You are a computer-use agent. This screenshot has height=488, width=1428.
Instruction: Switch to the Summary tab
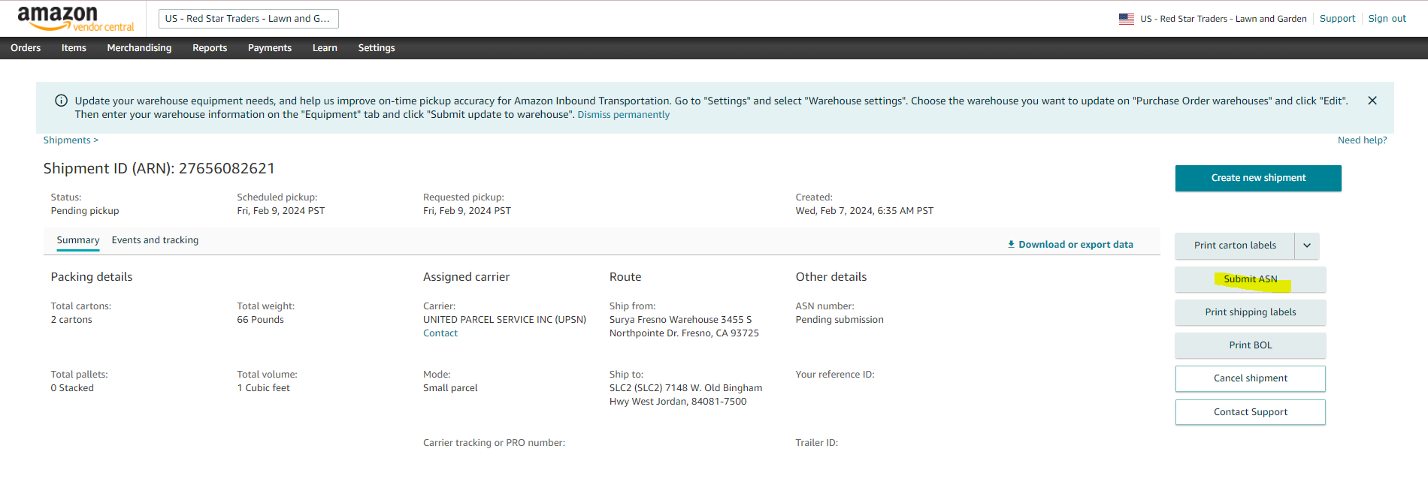(78, 240)
